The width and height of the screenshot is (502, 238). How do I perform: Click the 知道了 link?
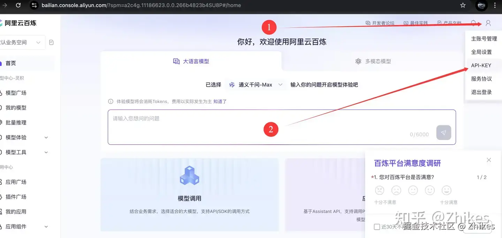(220, 102)
